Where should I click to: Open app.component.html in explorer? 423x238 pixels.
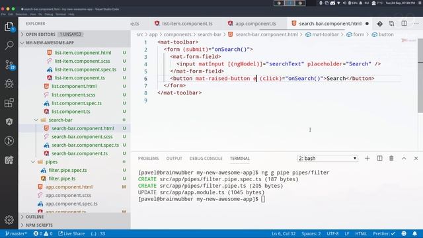click(69, 187)
